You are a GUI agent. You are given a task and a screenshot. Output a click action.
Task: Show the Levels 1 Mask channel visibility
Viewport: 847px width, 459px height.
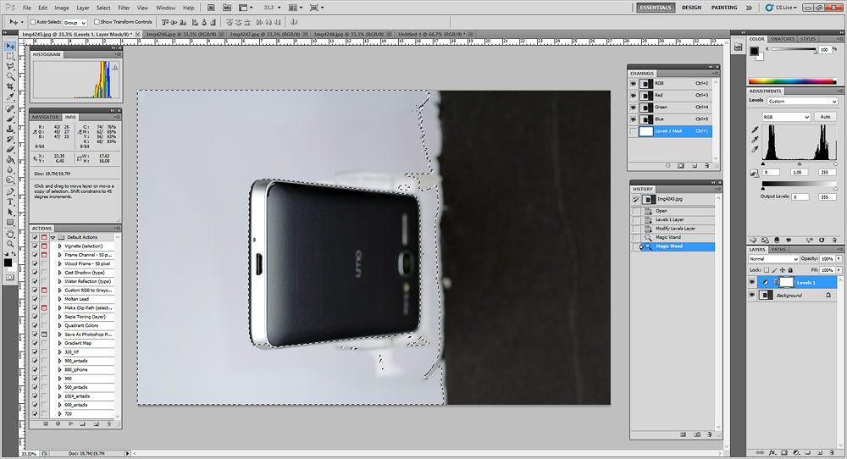pos(633,131)
